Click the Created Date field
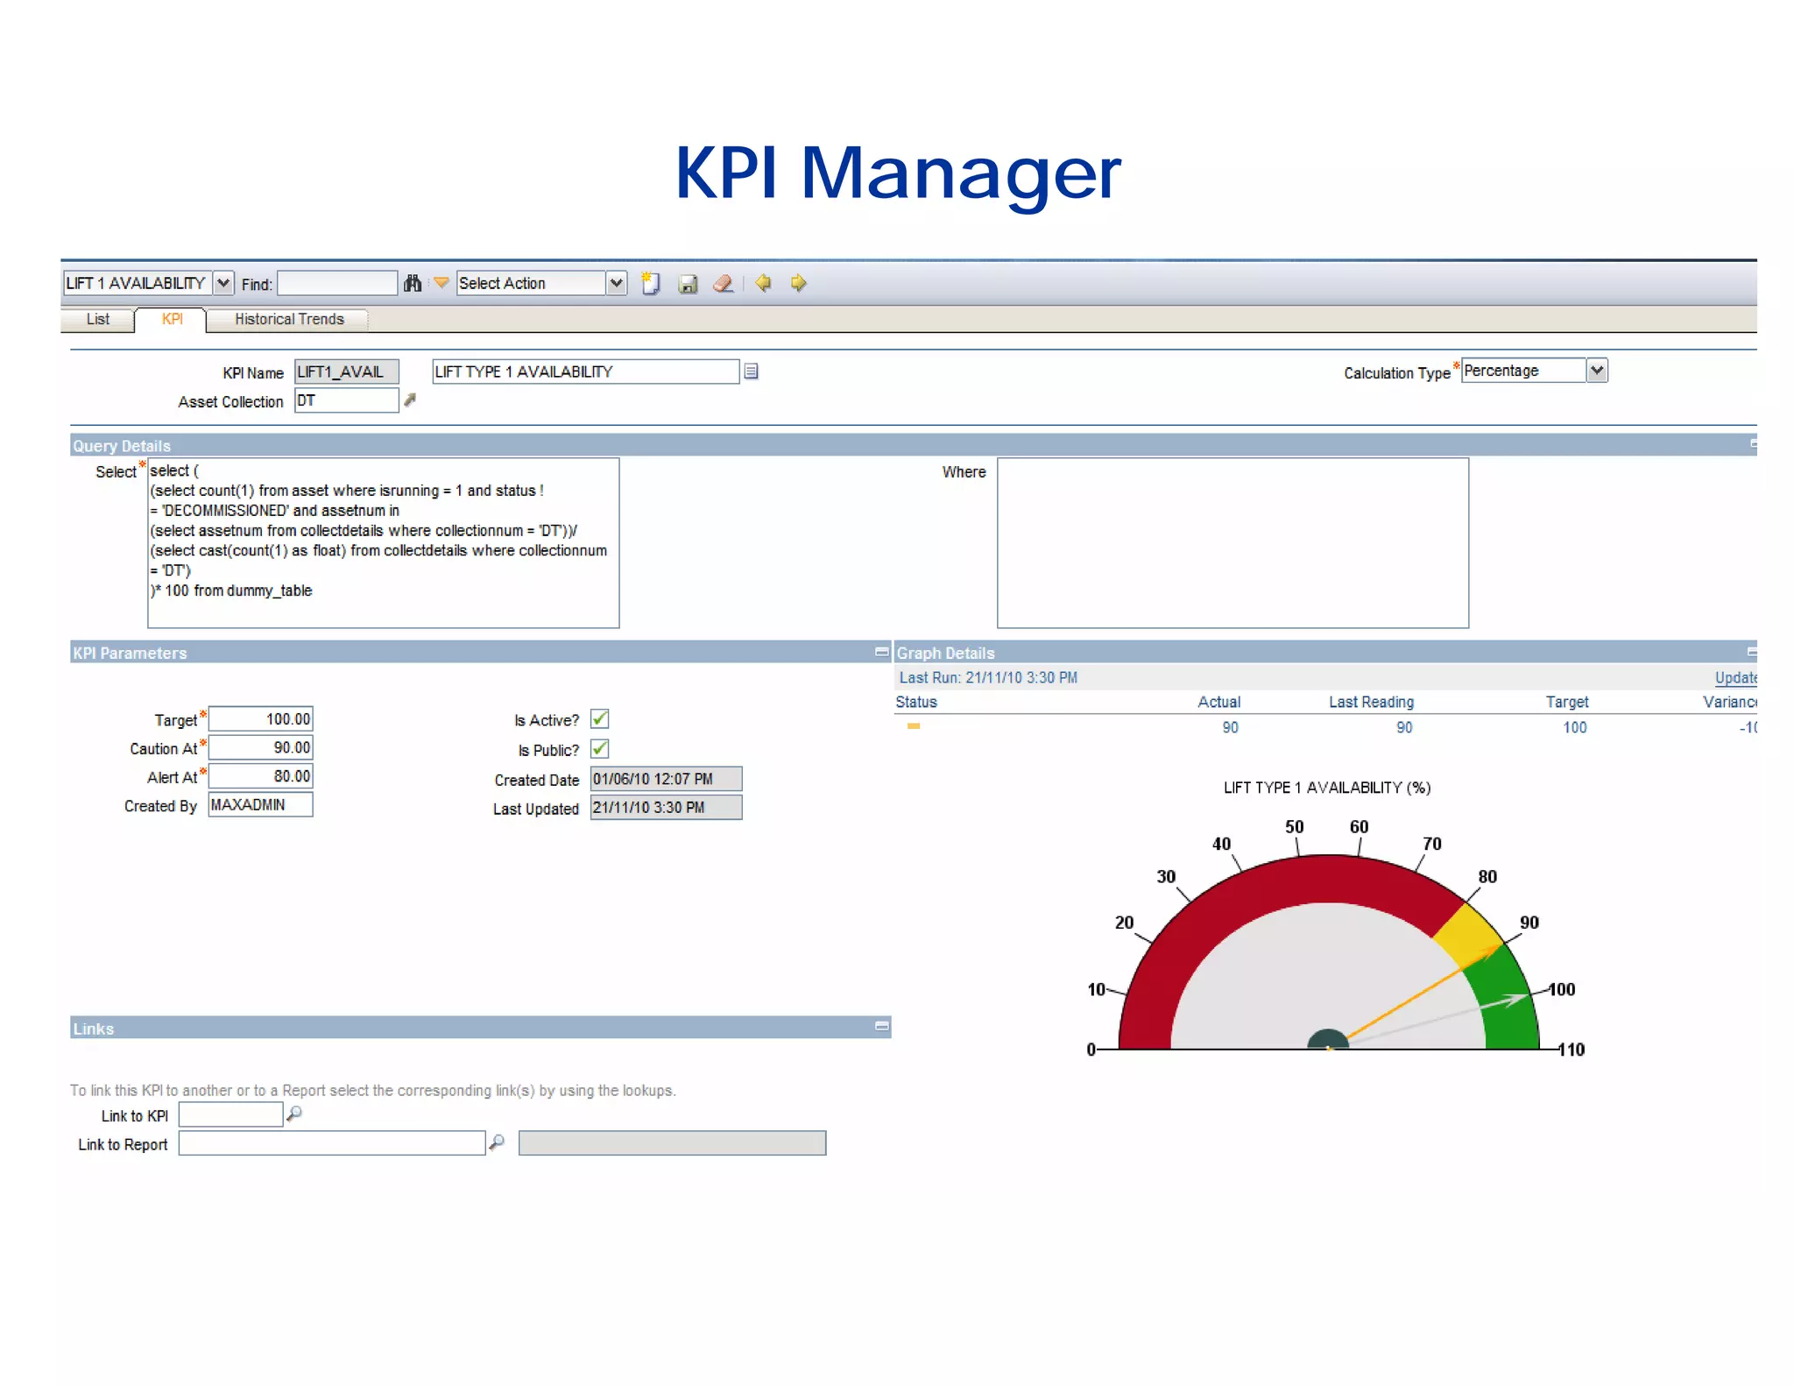The width and height of the screenshot is (1794, 1386). (x=666, y=779)
